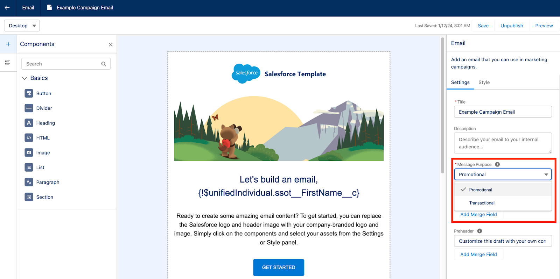This screenshot has height=279, width=560.
Task: Click the back arrow icon
Action: (x=7, y=7)
